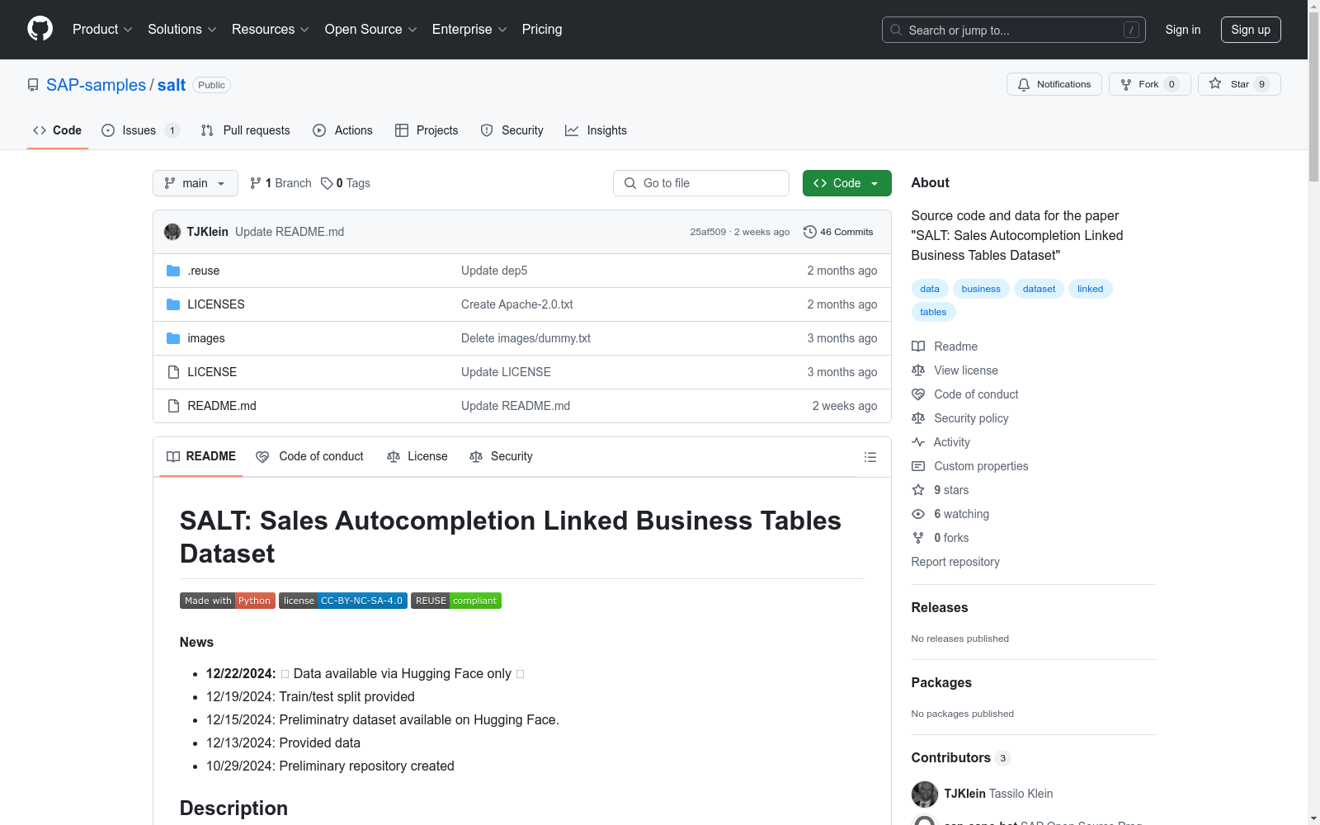The width and height of the screenshot is (1320, 825).
Task: Click the CC-BY-NC-SA-4.0 license badge
Action: 343,601
